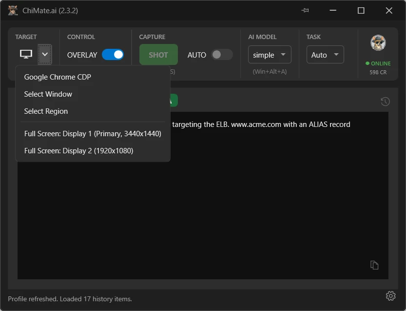Open settings gear in status bar
This screenshot has height=311, width=406.
coord(390,296)
